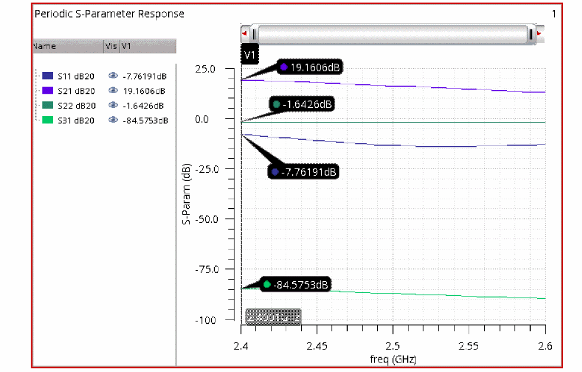Screen dimensions: 582x372
Task: Click the -100 tick label on y-axis
Action: pos(205,321)
